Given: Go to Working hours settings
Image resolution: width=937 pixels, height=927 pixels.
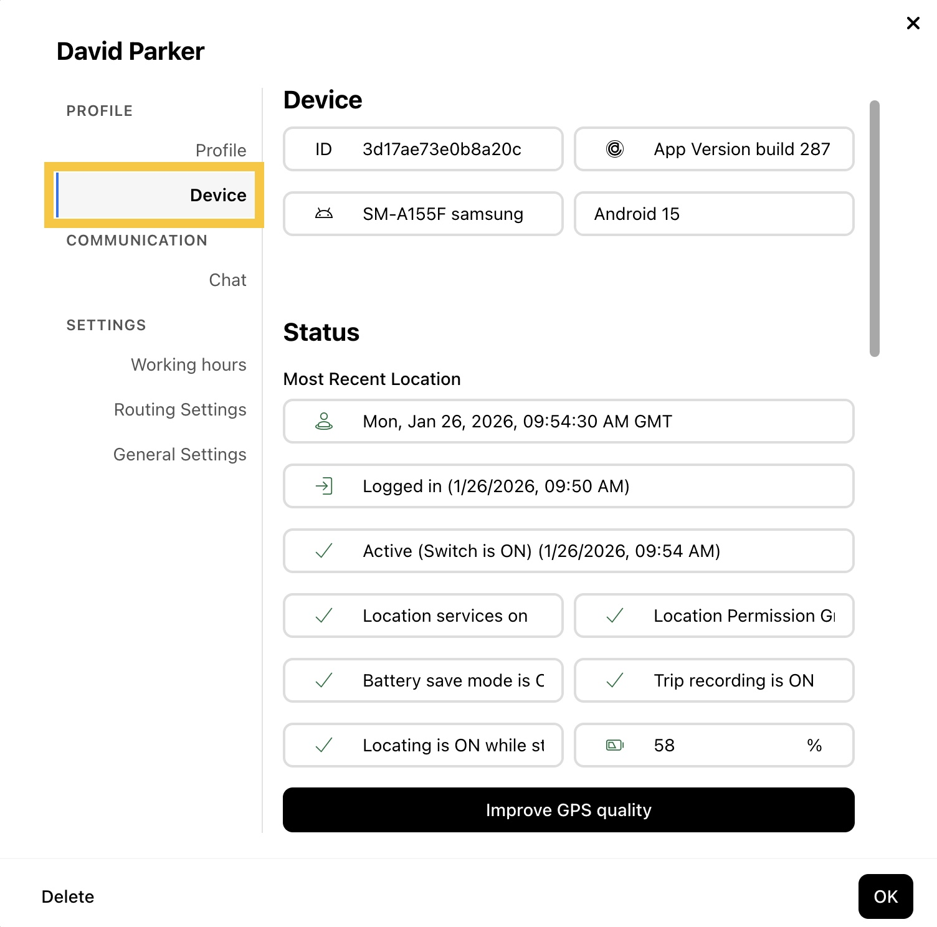Looking at the screenshot, I should click(x=188, y=364).
